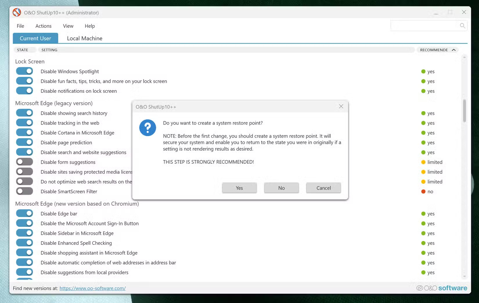
Task: Click inside the search field
Action: coord(424,25)
